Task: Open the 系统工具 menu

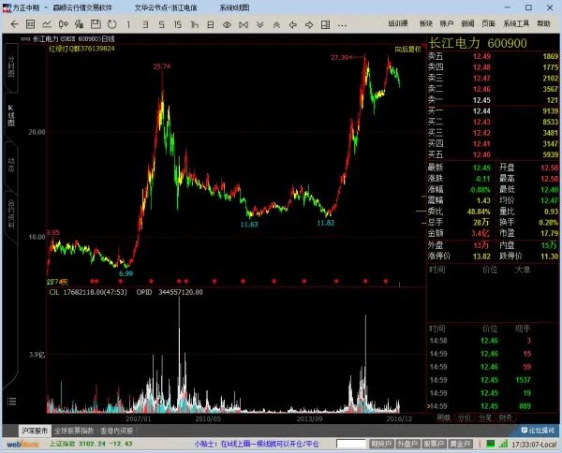Action: pos(516,23)
